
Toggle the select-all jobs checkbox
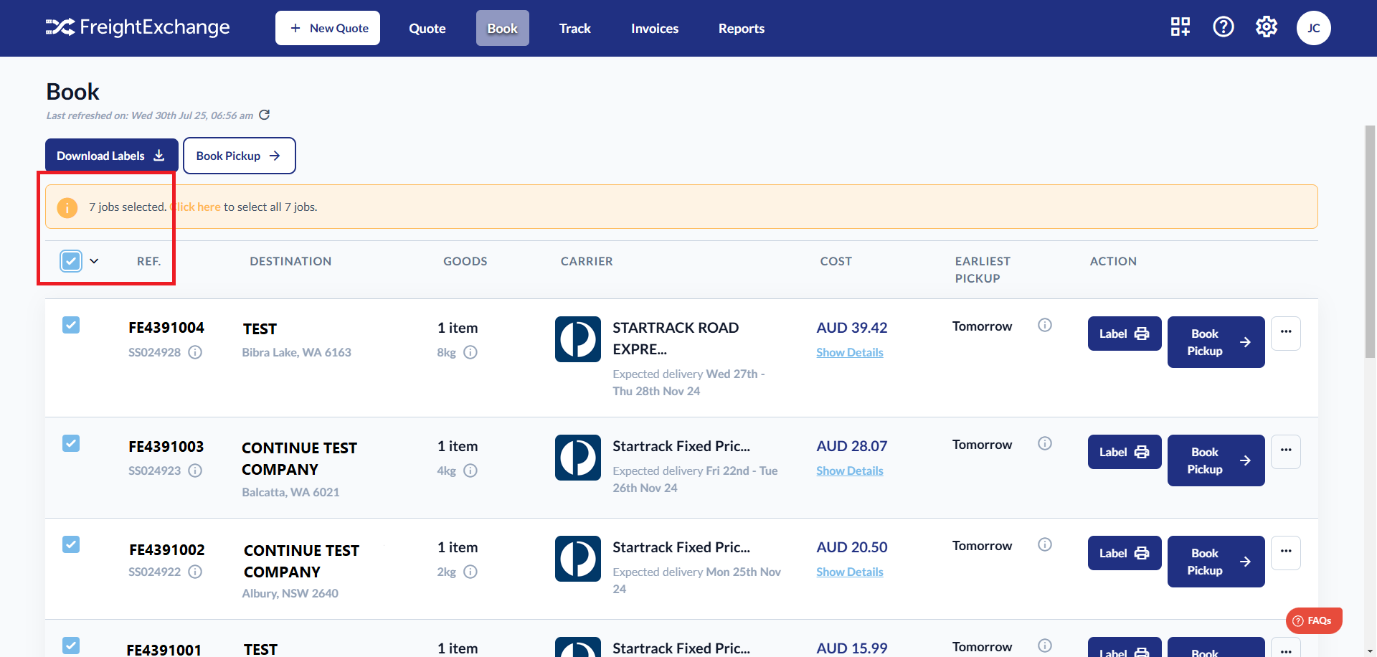pos(71,261)
